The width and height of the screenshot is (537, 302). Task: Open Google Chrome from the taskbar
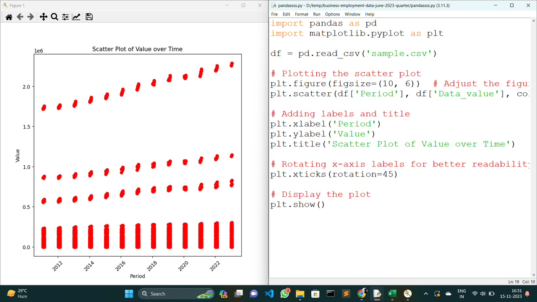[362, 294]
